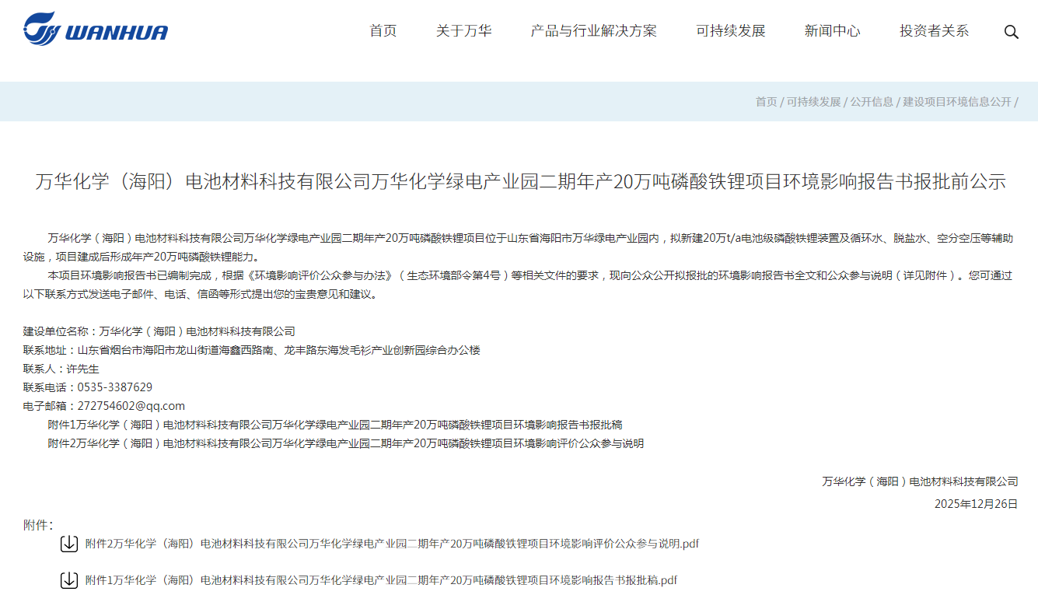The height and width of the screenshot is (602, 1038).
Task: Click the paragraph starting 本项目环境影响报告书已编制完成
Action: [x=519, y=285]
